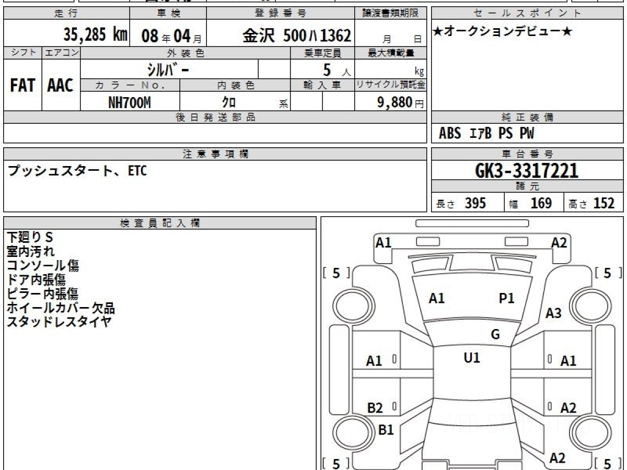Image resolution: width=627 pixels, height=470 pixels.
Task: Click the A1 mark directly above B2
Action: pyautogui.click(x=374, y=361)
